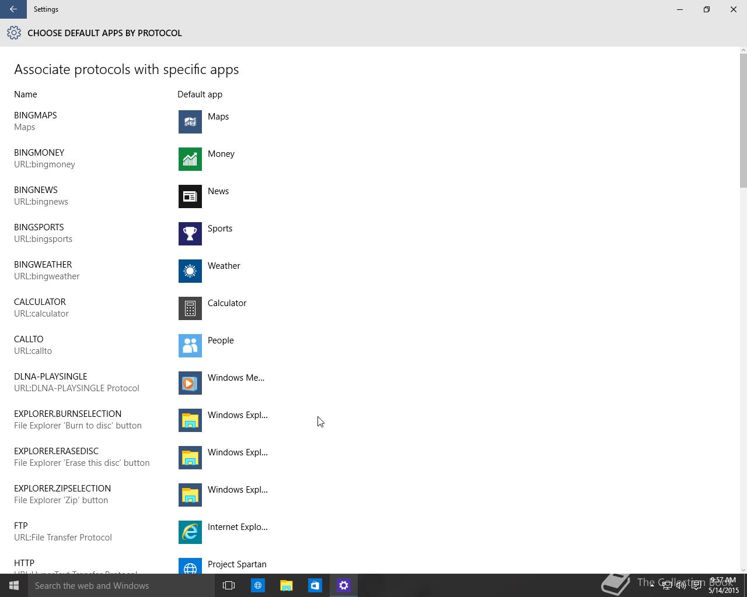Click the Settings gear icon in header

pos(14,33)
